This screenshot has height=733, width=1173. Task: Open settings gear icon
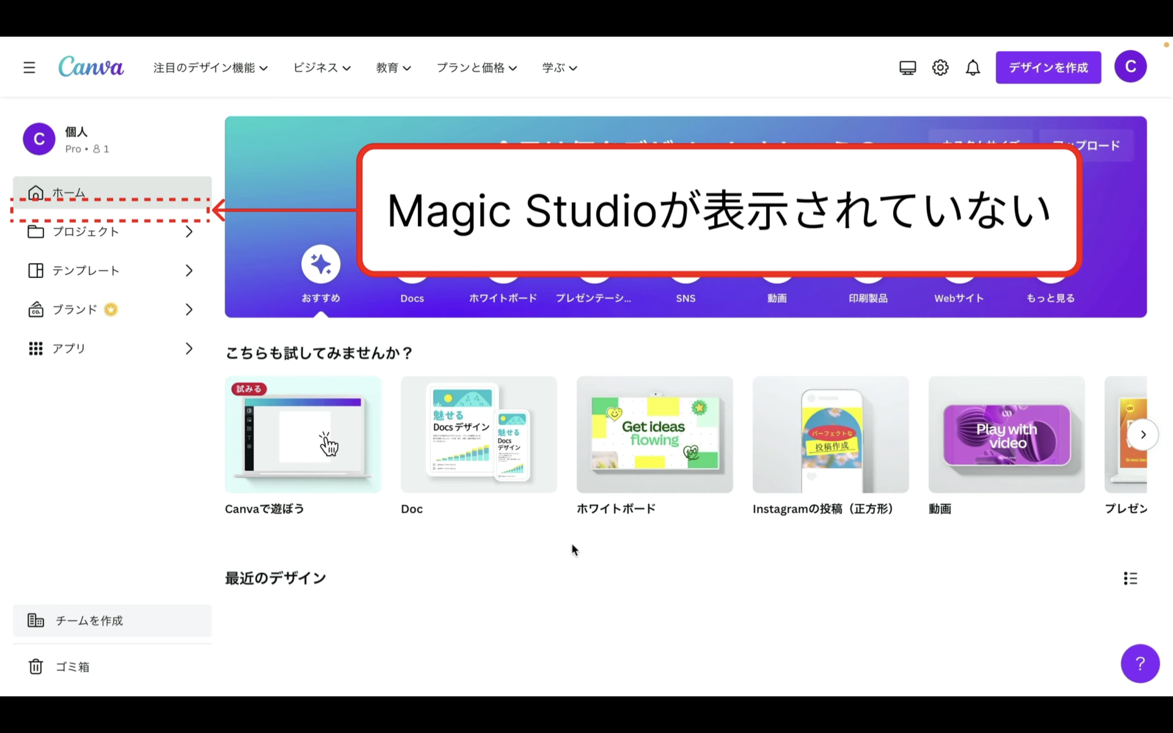tap(940, 67)
